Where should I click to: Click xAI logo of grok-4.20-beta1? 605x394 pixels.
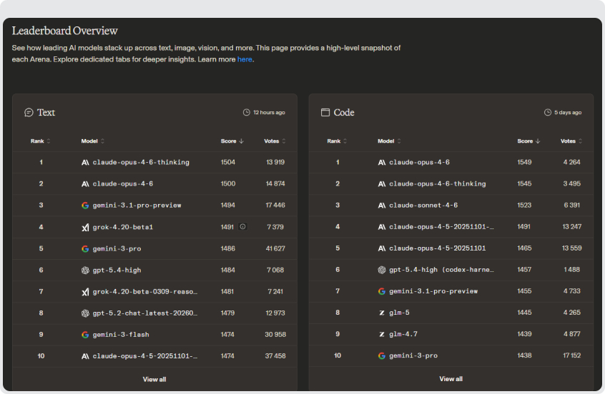pos(85,227)
